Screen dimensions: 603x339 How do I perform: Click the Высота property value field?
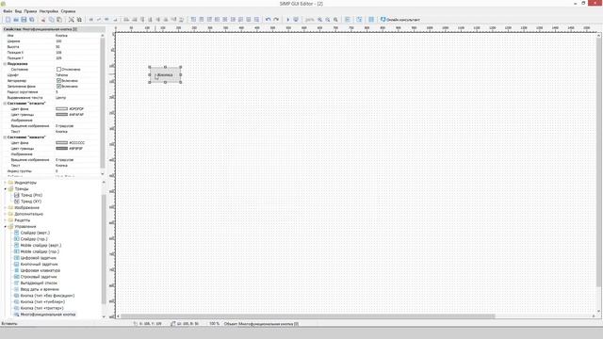(x=77, y=47)
